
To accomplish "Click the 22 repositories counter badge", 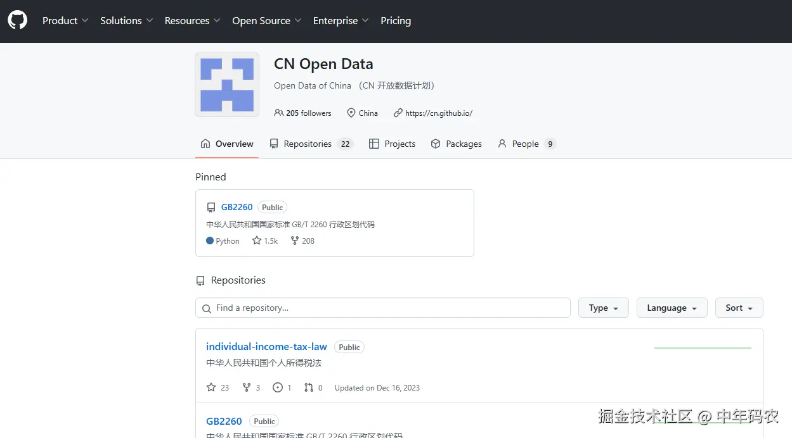I will pos(345,144).
